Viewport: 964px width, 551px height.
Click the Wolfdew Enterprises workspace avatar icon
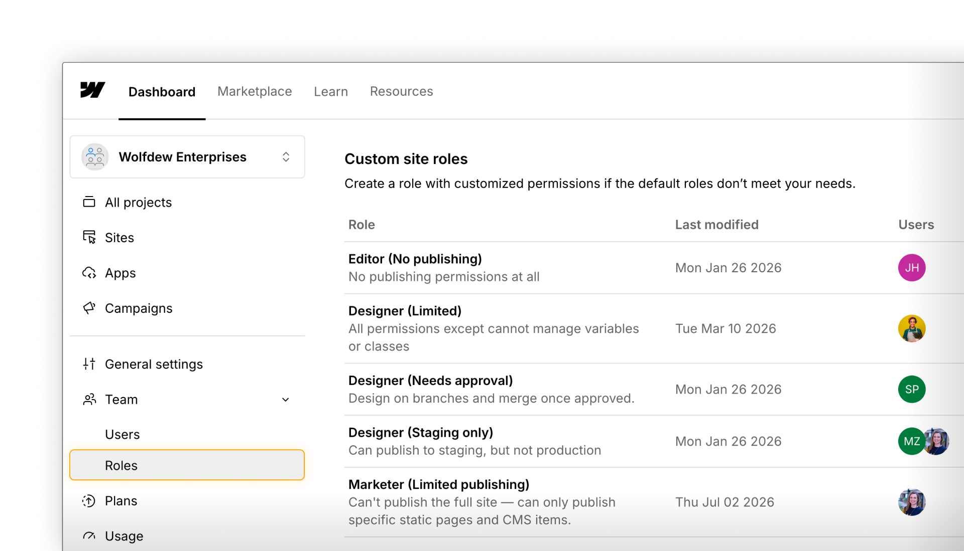click(95, 157)
